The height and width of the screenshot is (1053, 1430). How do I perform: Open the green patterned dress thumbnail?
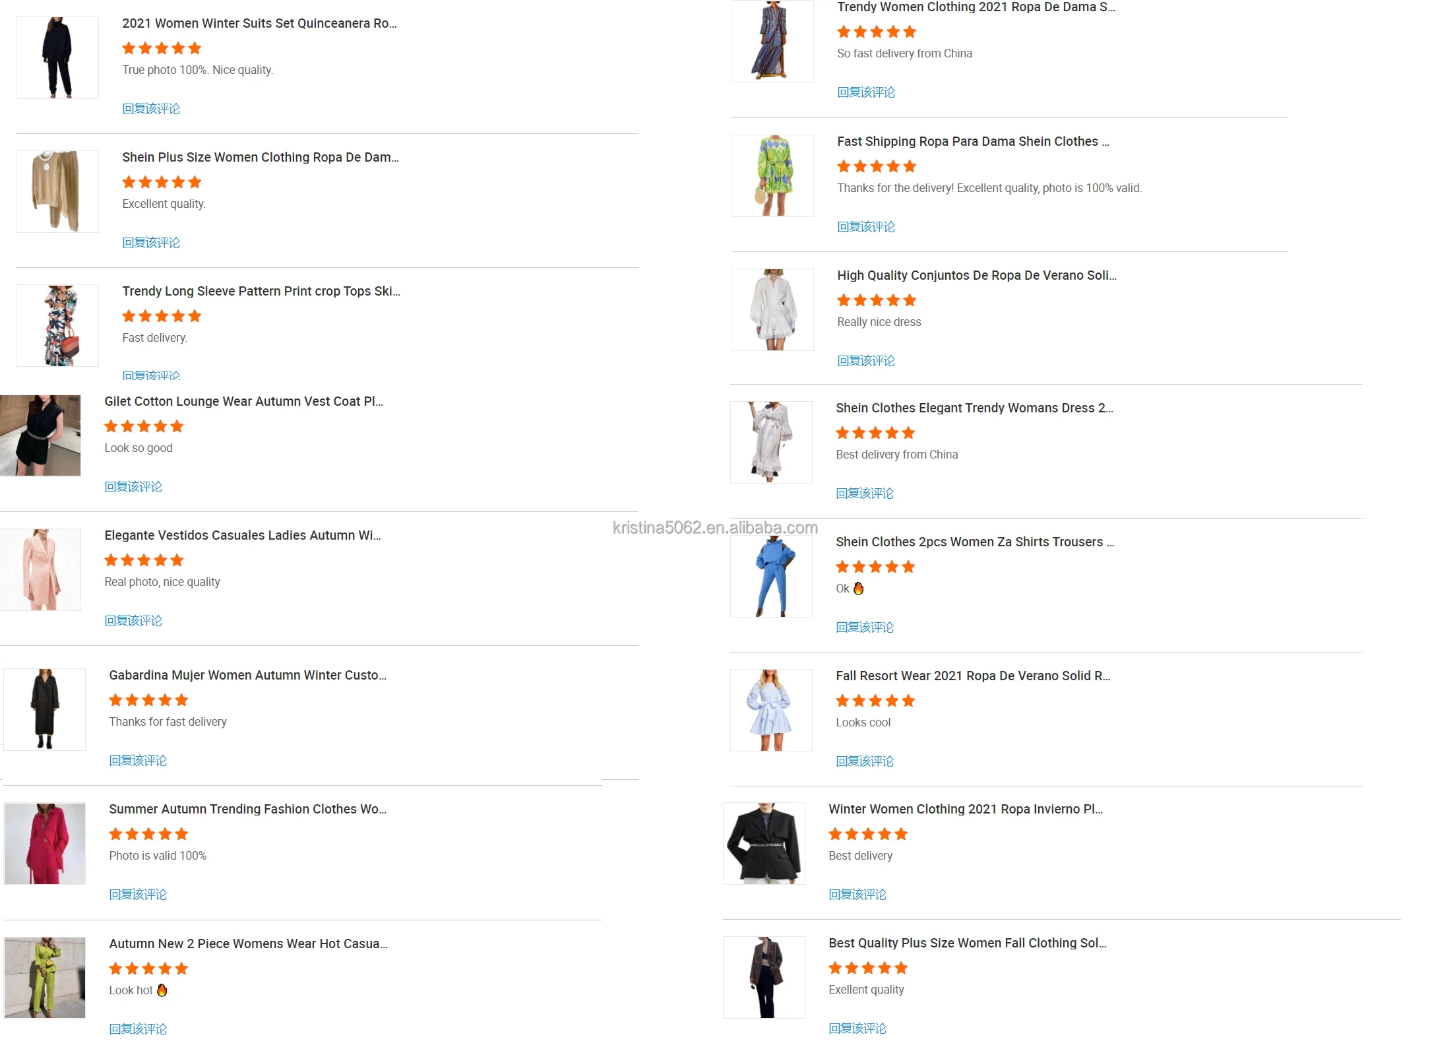pos(772,175)
